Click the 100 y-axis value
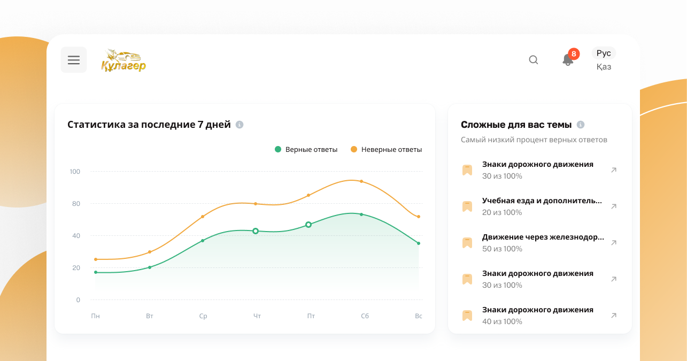This screenshot has height=361, width=687. (75, 172)
